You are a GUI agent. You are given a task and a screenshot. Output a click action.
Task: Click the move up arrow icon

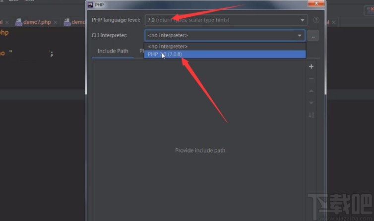pyautogui.click(x=311, y=91)
